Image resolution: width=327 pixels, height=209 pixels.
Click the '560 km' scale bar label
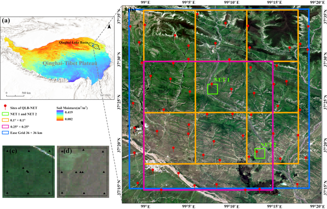click(26, 93)
